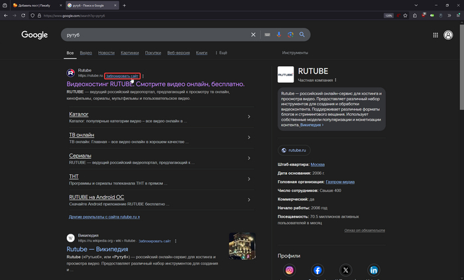Expand RUTUBE на Android ОС arrow
The height and width of the screenshot is (280, 464).
point(249,200)
